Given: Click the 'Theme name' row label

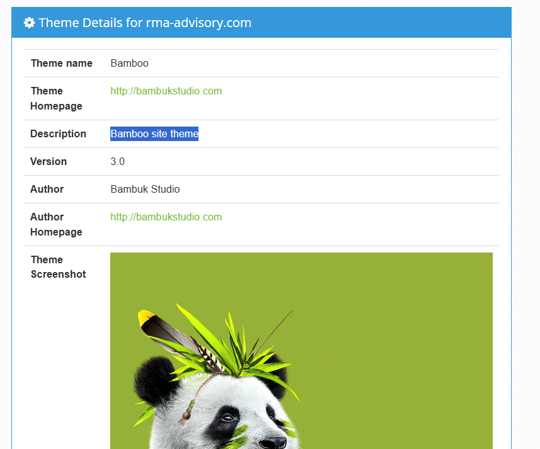Looking at the screenshot, I should (x=62, y=64).
